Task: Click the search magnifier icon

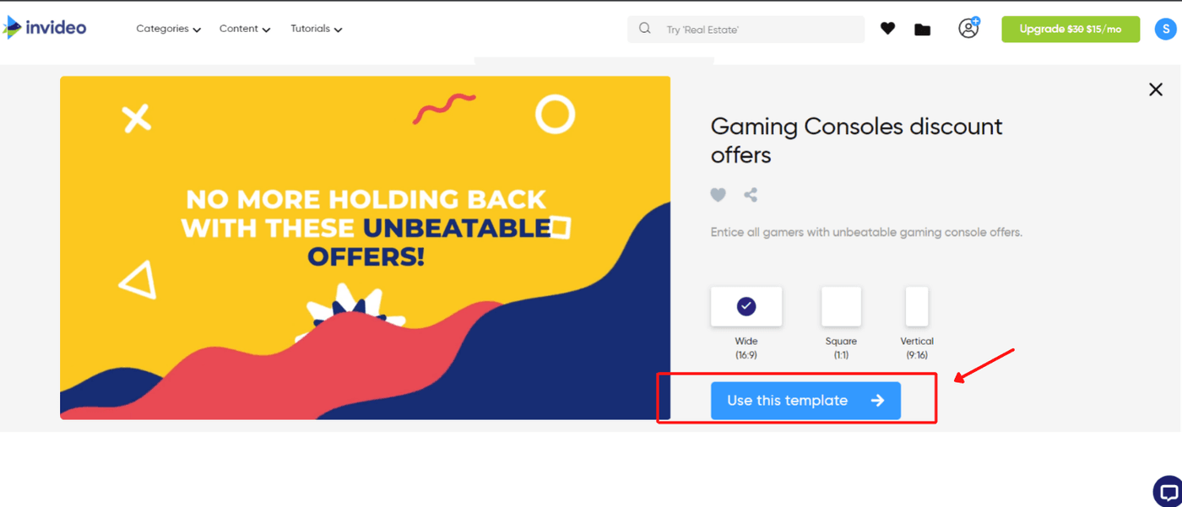Action: [x=645, y=29]
